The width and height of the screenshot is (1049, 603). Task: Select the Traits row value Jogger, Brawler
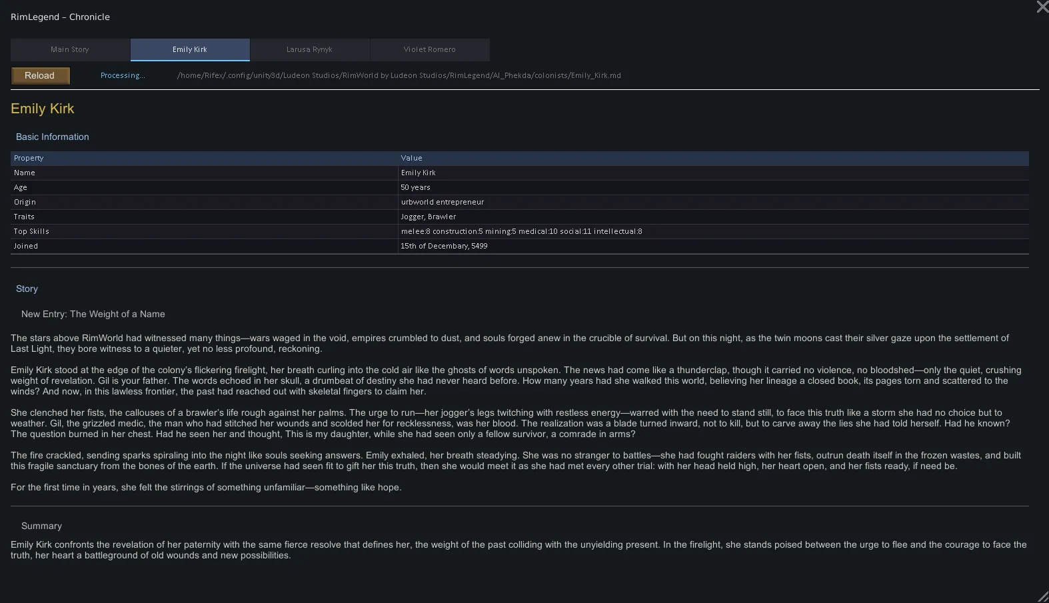[x=429, y=217]
